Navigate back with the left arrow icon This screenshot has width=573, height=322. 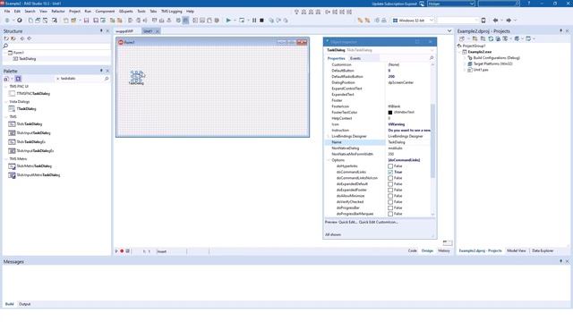495,21
